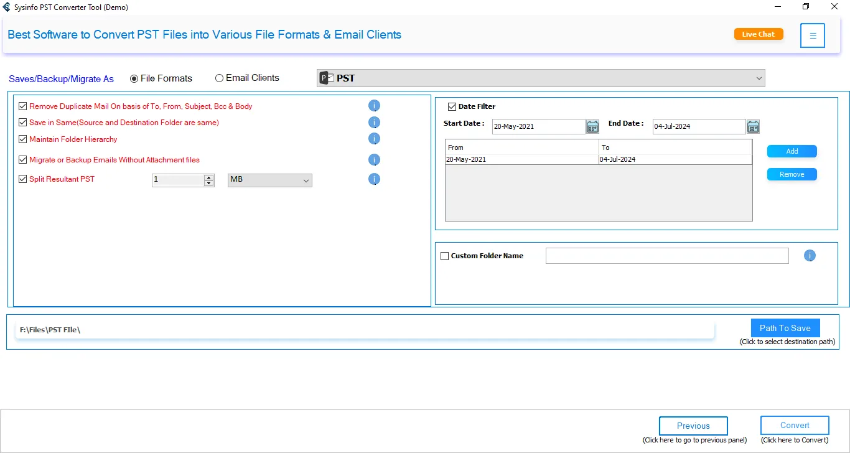Click info icon beside Remove Duplicate Mail

pos(374,106)
